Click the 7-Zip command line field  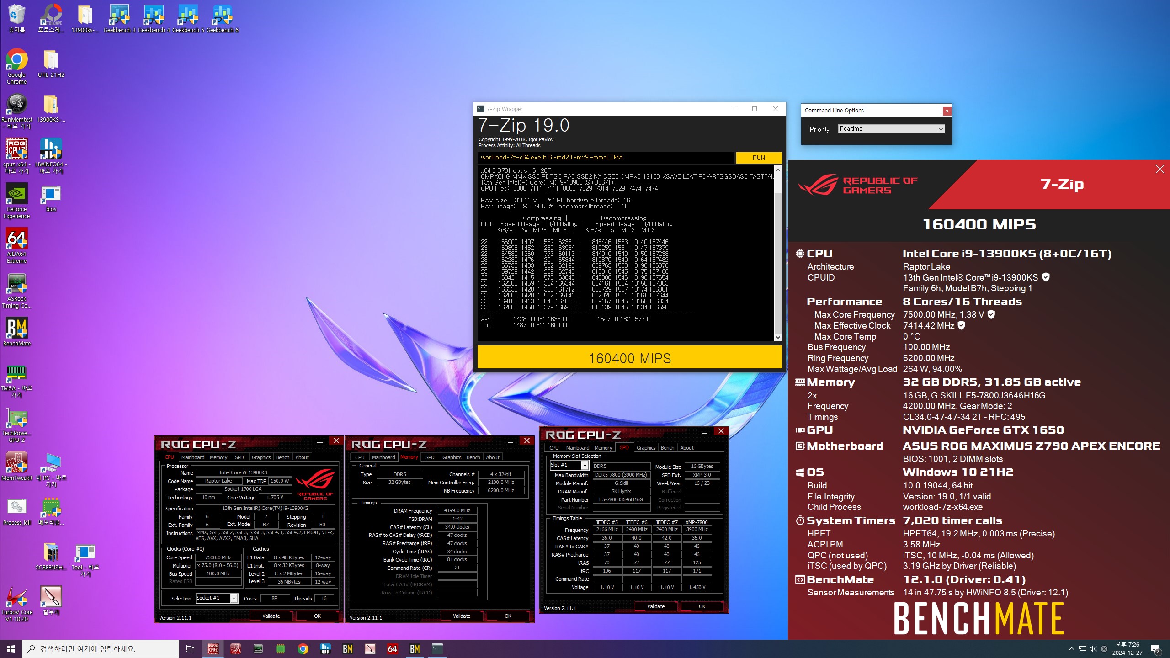[x=606, y=158]
